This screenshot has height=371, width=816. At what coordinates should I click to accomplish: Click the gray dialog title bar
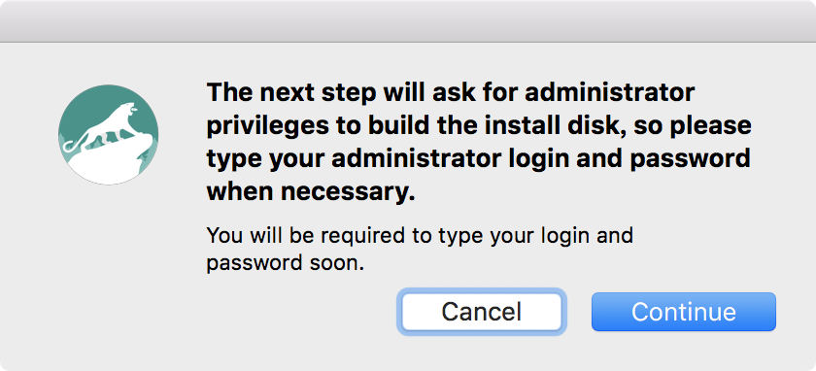[408, 20]
